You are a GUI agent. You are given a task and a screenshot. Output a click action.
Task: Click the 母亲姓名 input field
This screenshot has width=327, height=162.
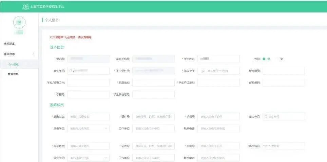click(x=88, y=146)
